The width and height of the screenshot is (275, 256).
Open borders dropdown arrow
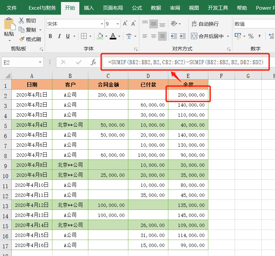[x=90, y=36]
